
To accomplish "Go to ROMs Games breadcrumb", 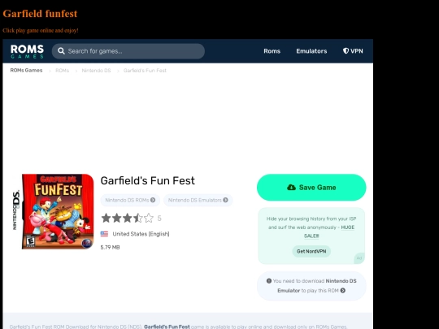I will [x=26, y=70].
